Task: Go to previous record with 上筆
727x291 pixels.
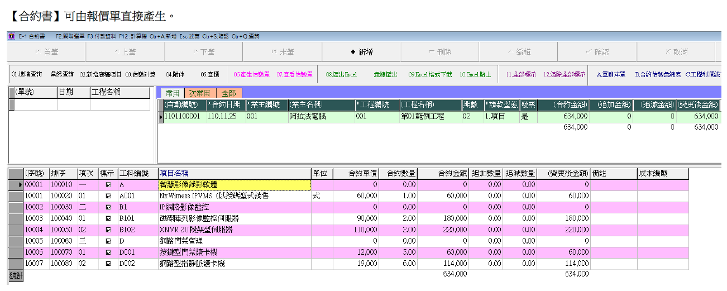Action: [125, 52]
